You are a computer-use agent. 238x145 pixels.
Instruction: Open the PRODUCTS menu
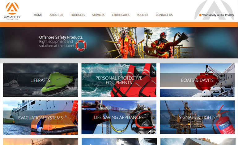(x=78, y=15)
